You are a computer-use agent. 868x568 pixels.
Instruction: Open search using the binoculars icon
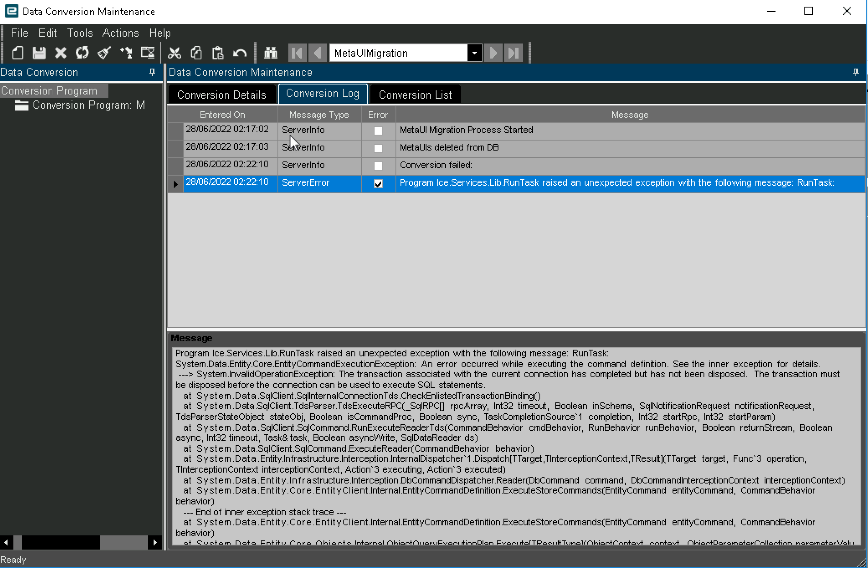(x=270, y=53)
